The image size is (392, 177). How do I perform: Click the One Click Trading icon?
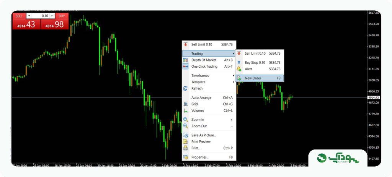point(186,67)
